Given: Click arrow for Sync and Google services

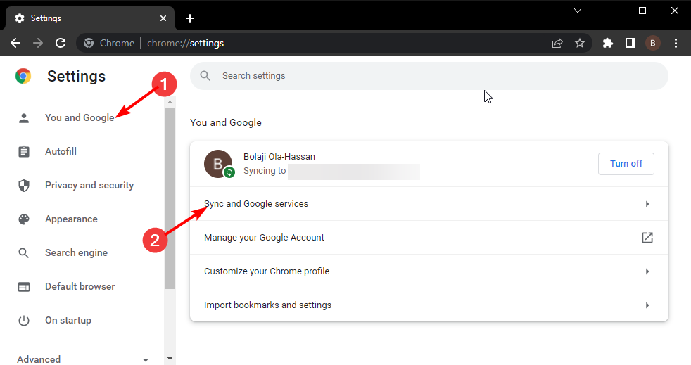Looking at the screenshot, I should tap(647, 204).
